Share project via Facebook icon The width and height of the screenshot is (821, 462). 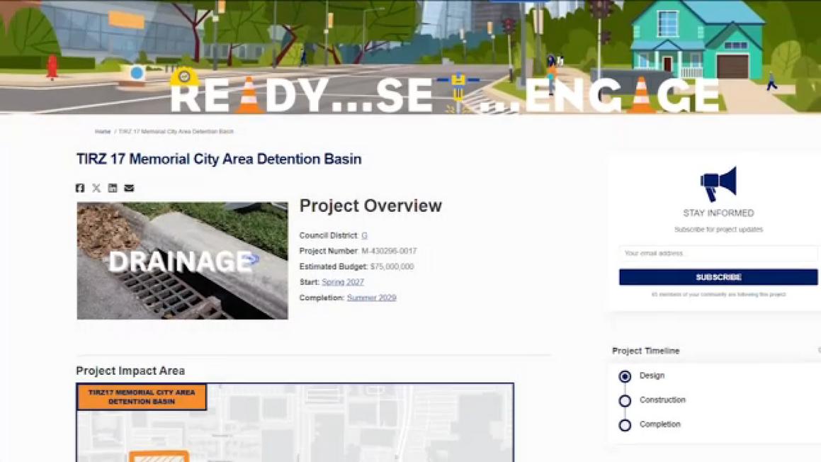click(x=79, y=188)
